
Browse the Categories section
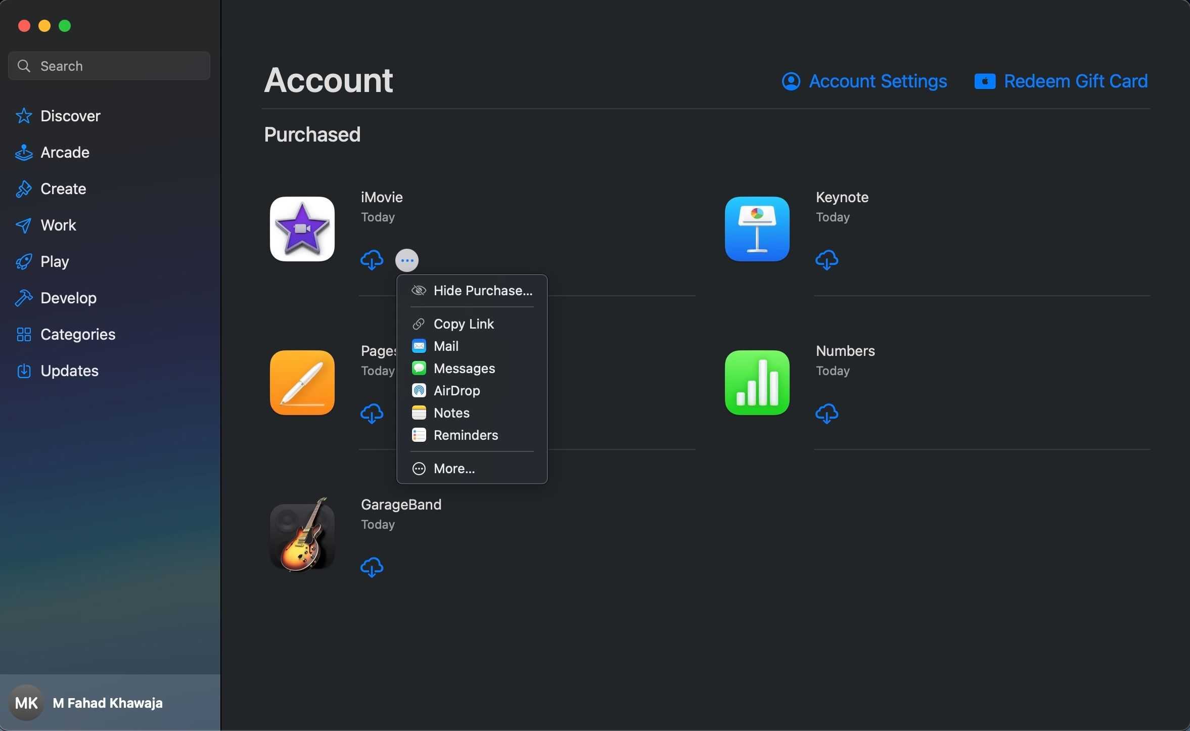(x=109, y=334)
